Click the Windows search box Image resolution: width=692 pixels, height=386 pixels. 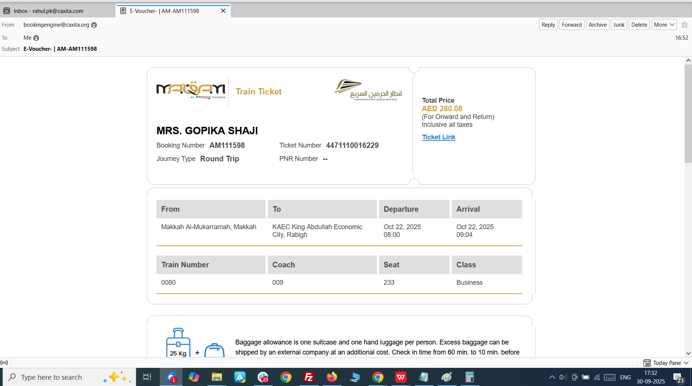(x=56, y=377)
